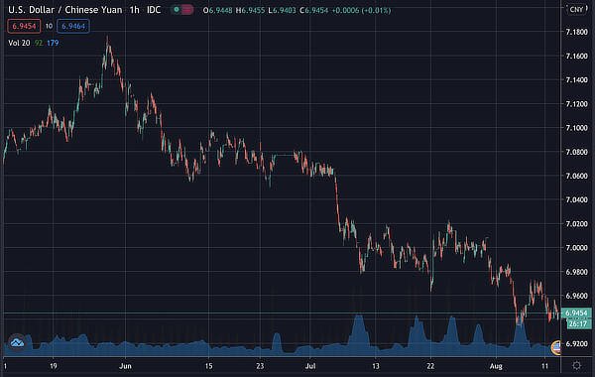Open chart settings gear icon

576,366
